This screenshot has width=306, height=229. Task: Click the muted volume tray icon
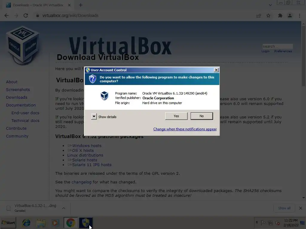point(277,223)
